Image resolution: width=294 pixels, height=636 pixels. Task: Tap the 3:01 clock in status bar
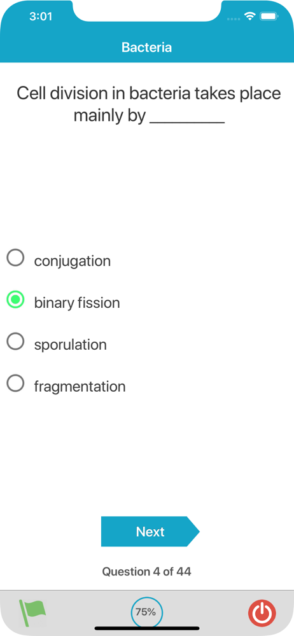point(41,17)
